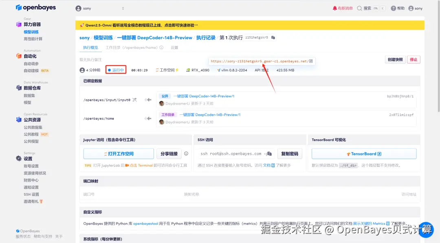Switch to the 设置 tab
This screenshot has height=243, width=440.
174,48
